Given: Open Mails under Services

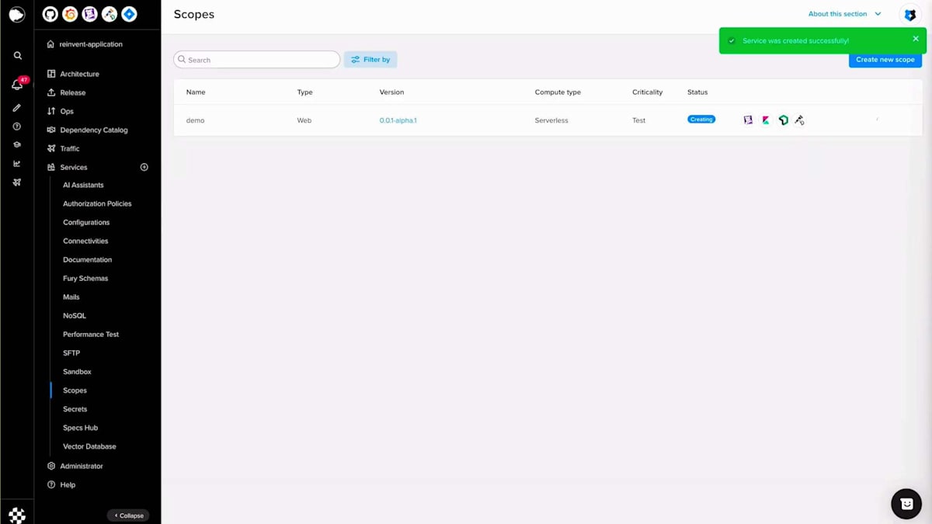Looking at the screenshot, I should click(x=71, y=297).
